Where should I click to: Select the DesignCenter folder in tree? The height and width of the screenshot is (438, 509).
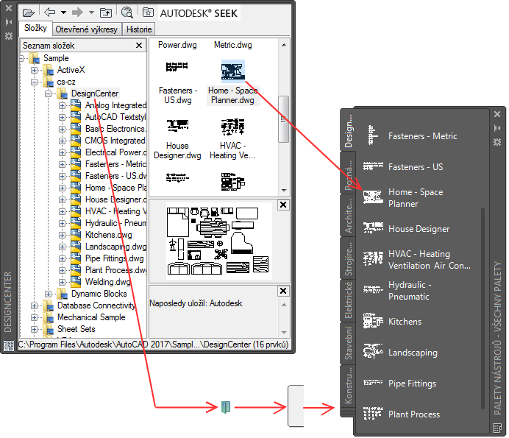click(95, 93)
